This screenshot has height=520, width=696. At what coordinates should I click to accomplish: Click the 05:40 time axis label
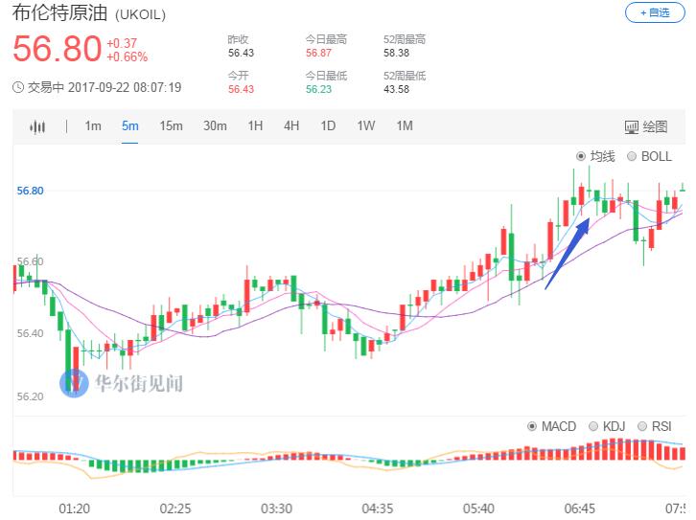478,509
